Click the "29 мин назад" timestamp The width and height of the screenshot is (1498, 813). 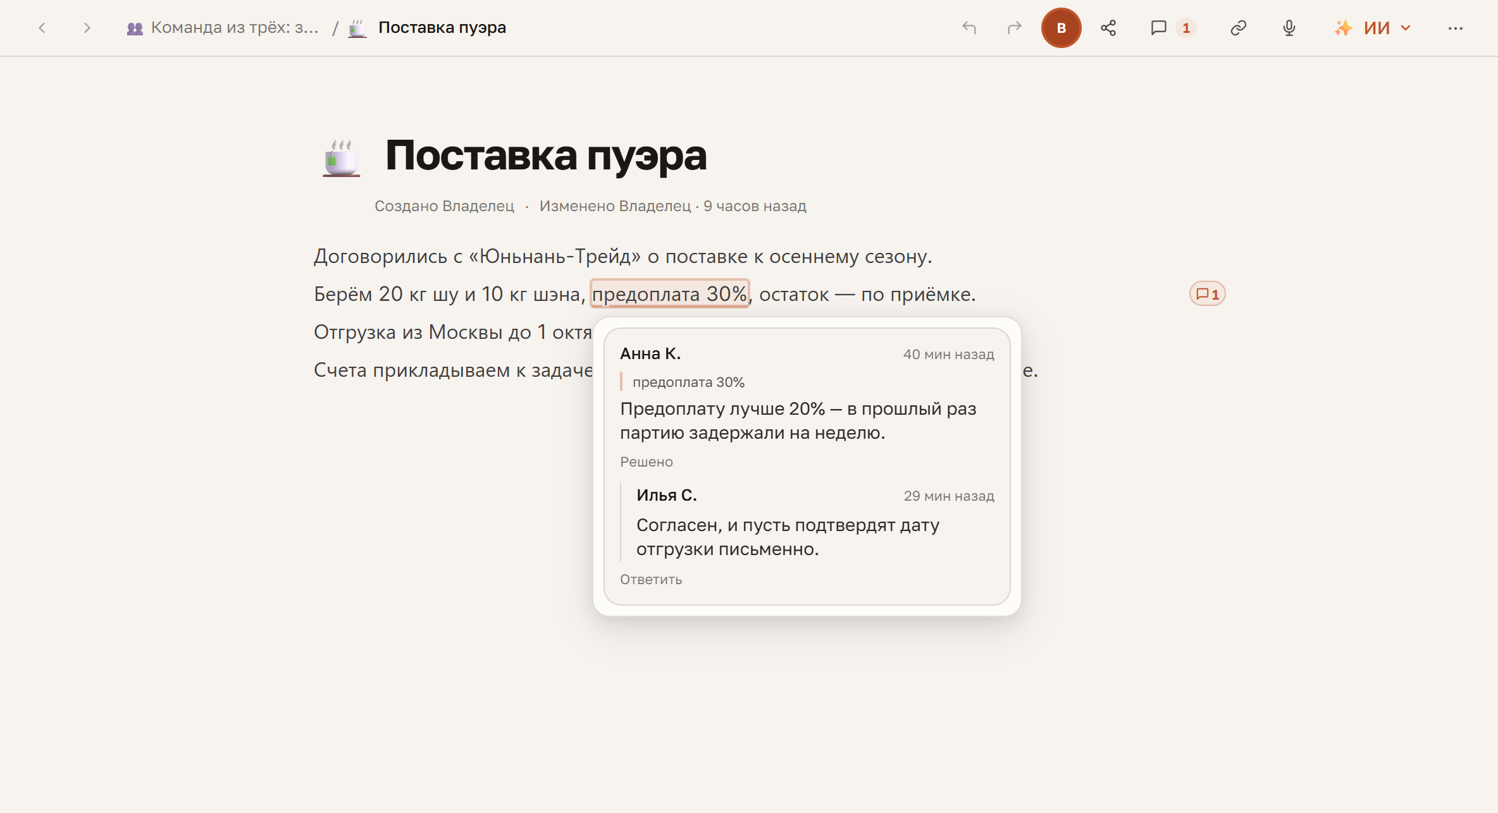(x=949, y=496)
